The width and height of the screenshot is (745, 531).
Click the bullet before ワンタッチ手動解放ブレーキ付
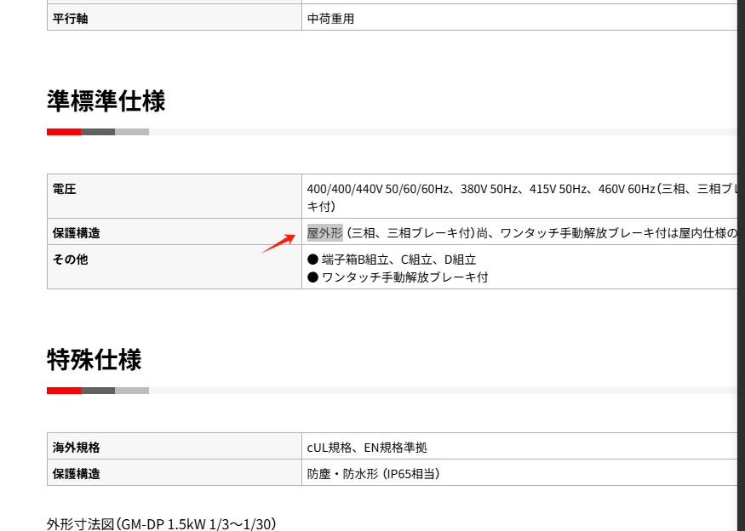(x=312, y=277)
